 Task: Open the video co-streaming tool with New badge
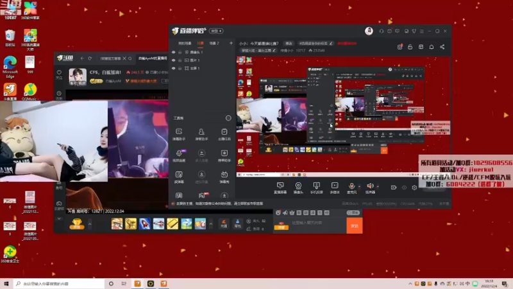(179, 155)
